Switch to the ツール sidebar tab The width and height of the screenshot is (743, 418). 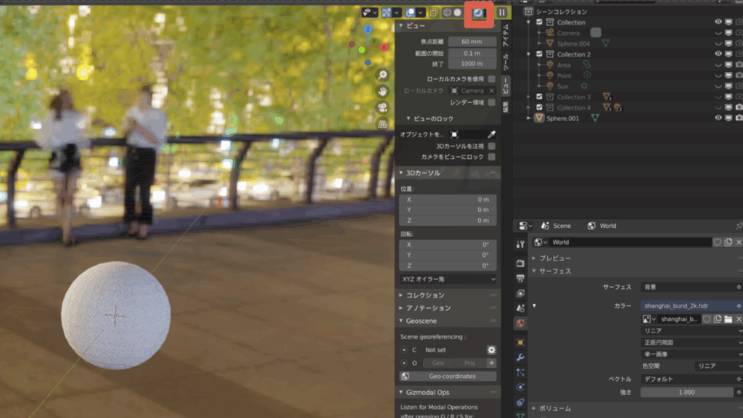click(x=506, y=60)
